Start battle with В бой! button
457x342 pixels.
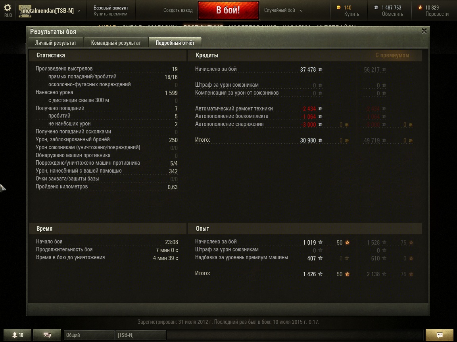click(x=228, y=10)
